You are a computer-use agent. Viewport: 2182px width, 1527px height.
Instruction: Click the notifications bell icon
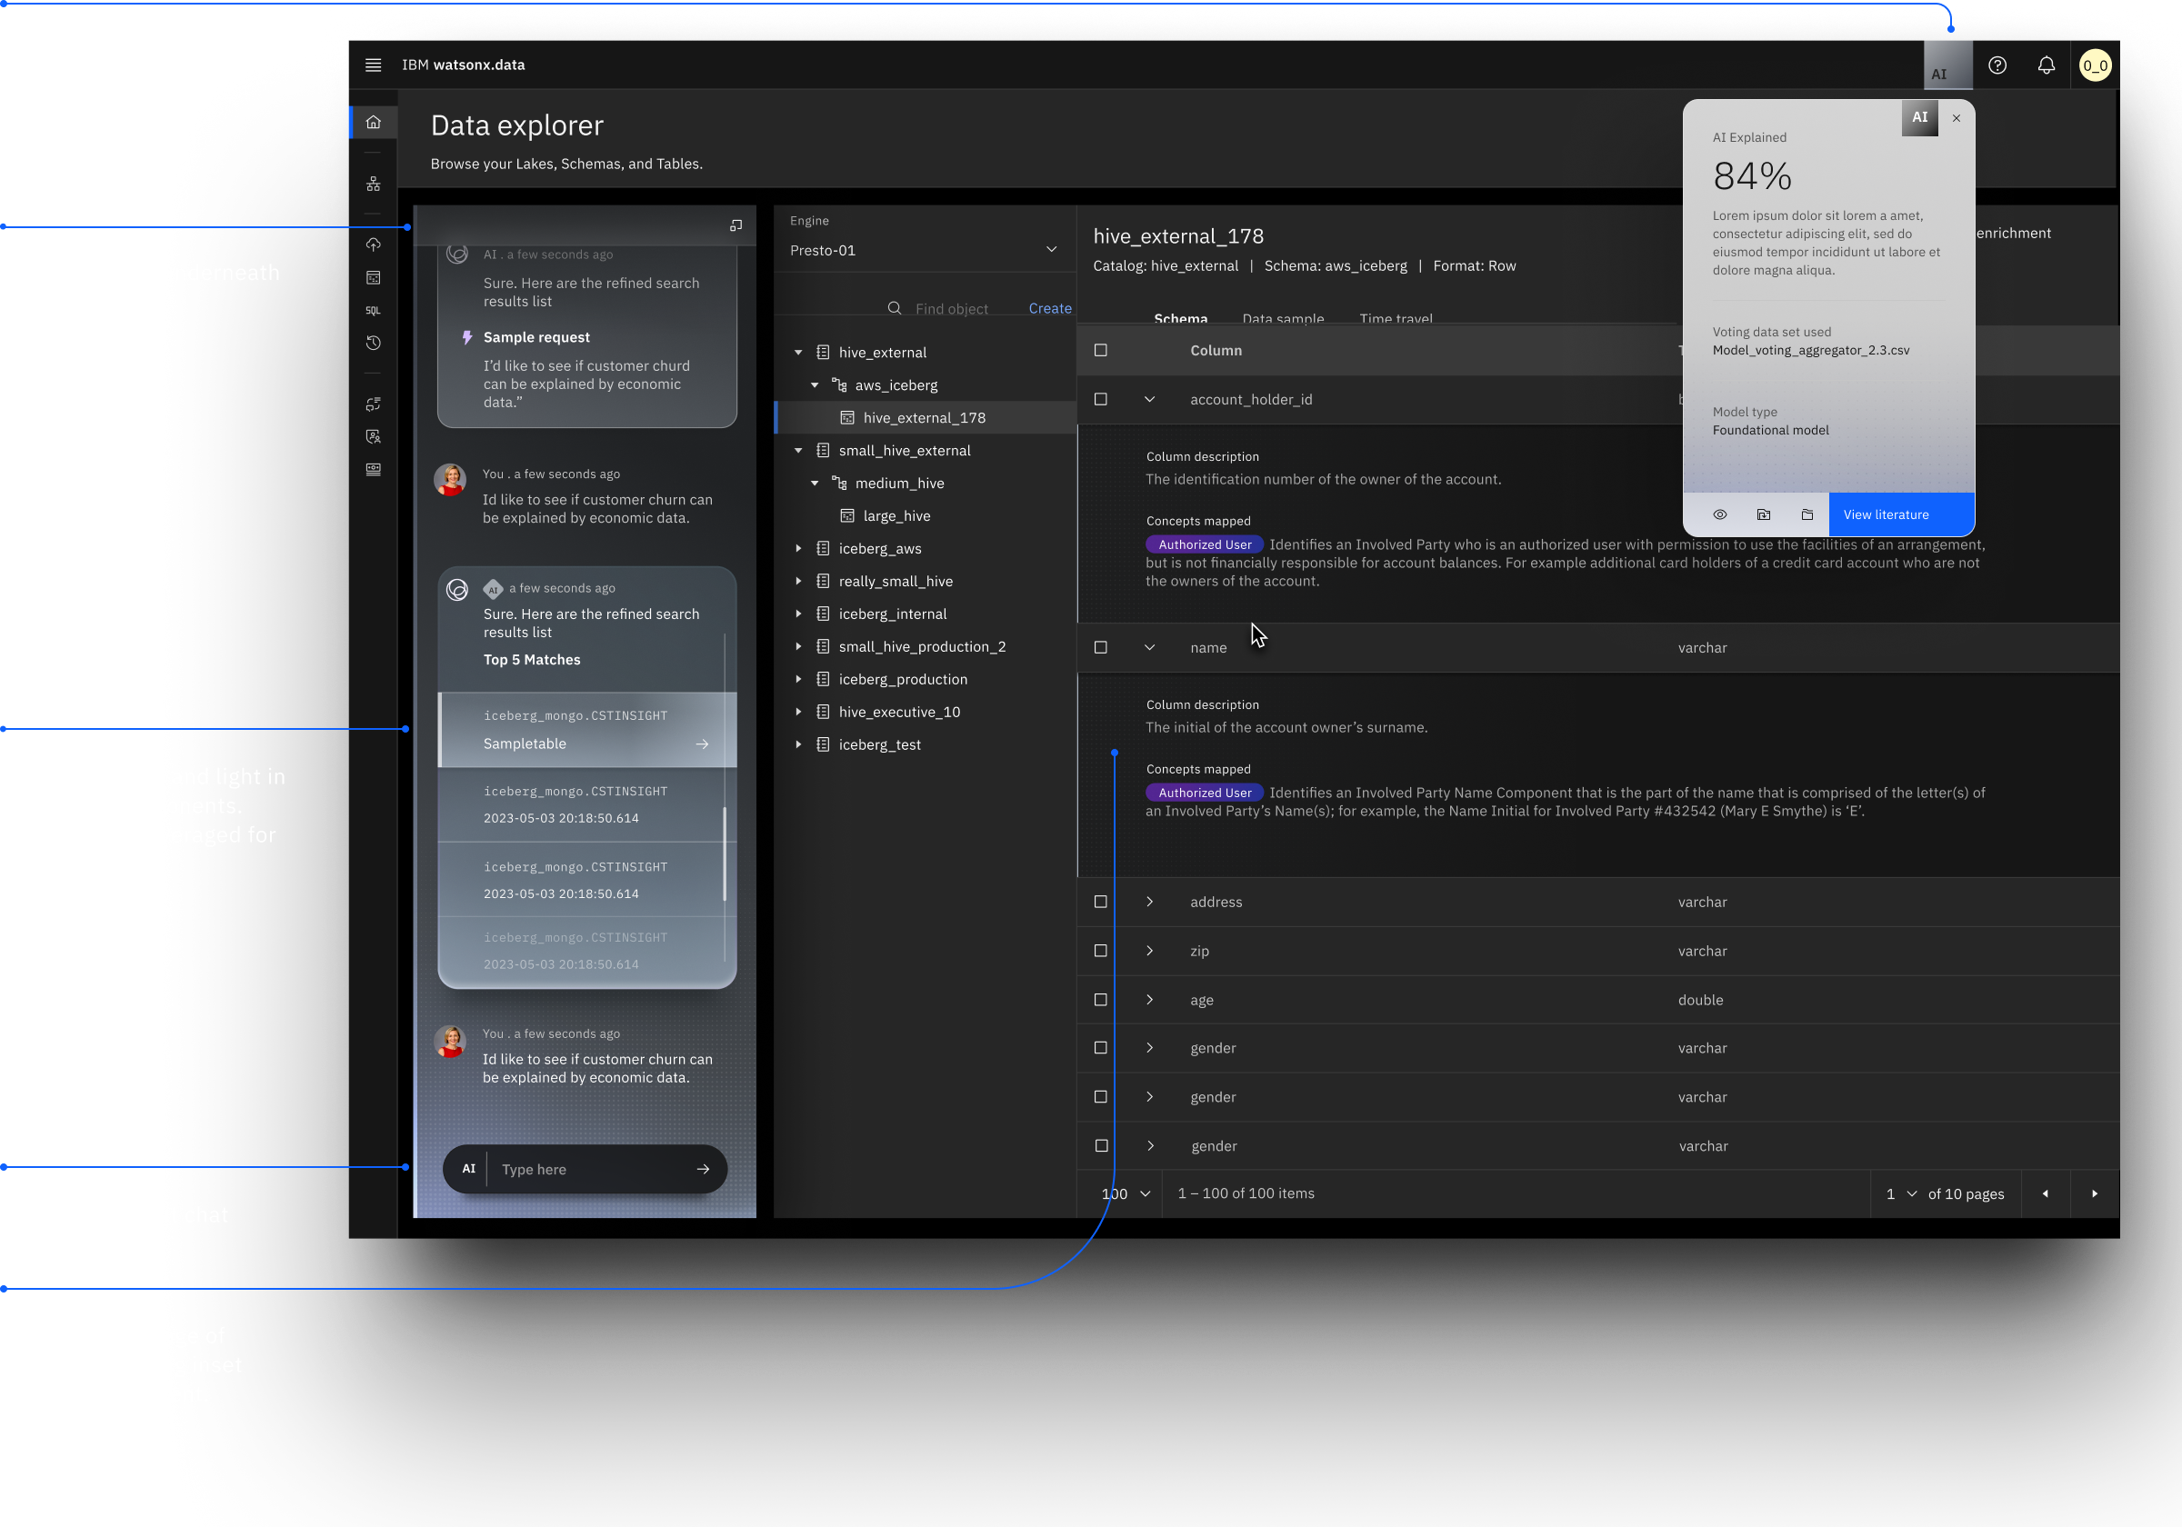pos(2045,65)
